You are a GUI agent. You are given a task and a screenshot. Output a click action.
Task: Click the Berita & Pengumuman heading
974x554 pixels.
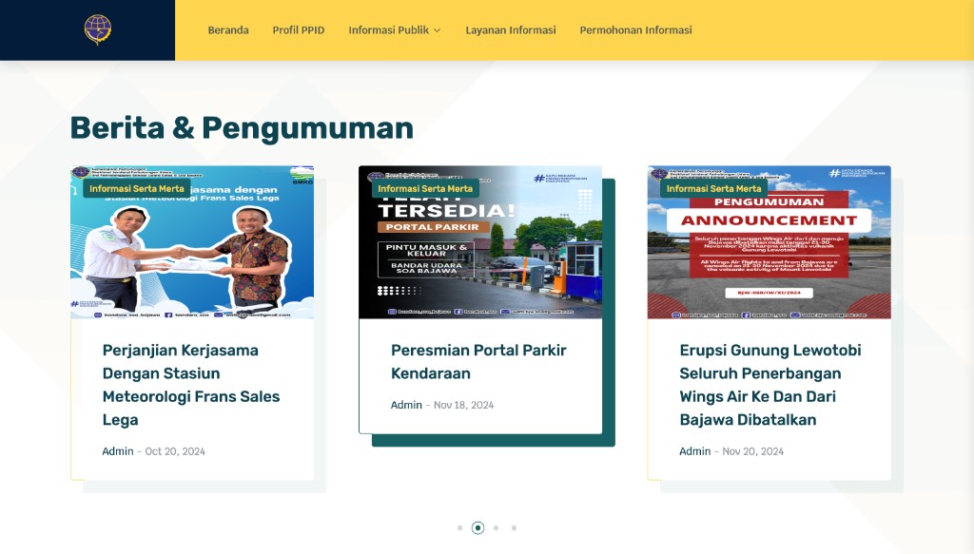pos(242,127)
